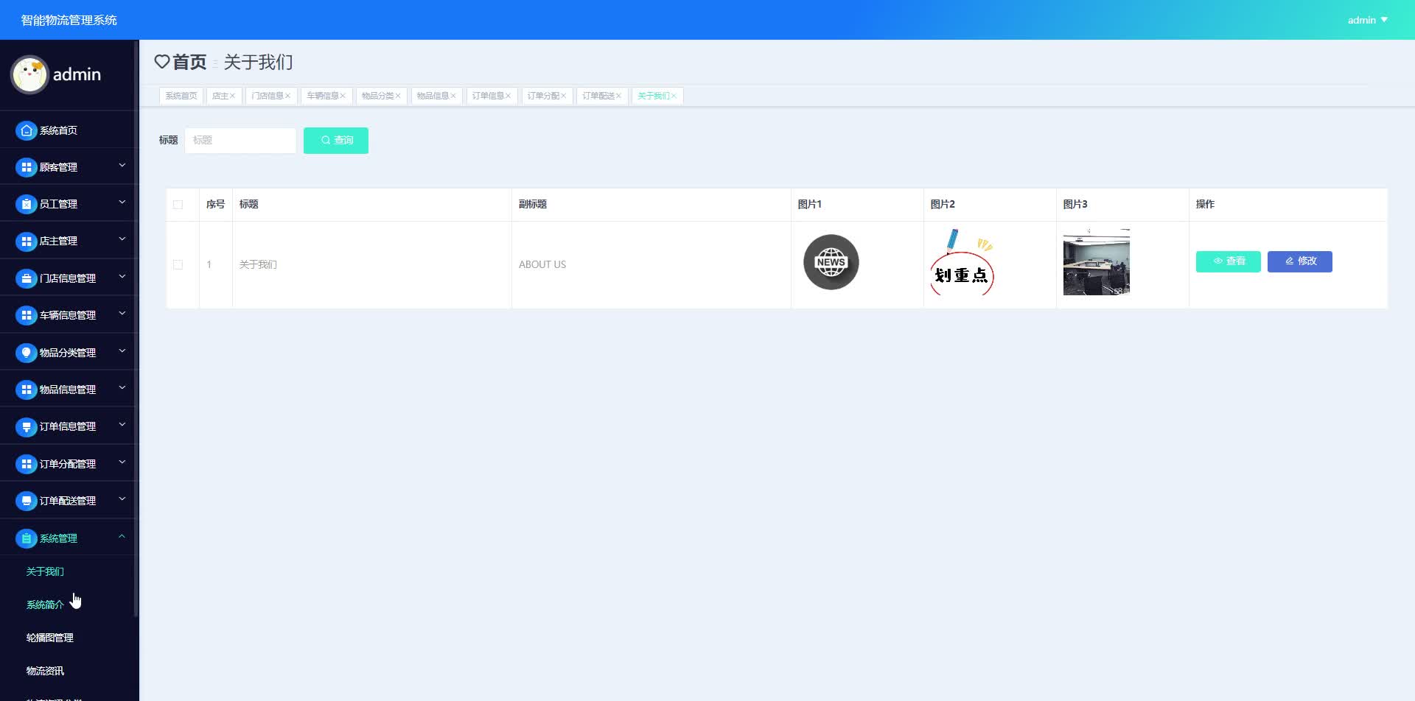Screen dimensions: 1415x701
Task: Click the 订单信息管理 icon
Action: click(27, 426)
